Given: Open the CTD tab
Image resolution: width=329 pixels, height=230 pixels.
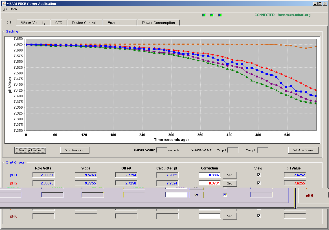Looking at the screenshot, I should point(59,23).
